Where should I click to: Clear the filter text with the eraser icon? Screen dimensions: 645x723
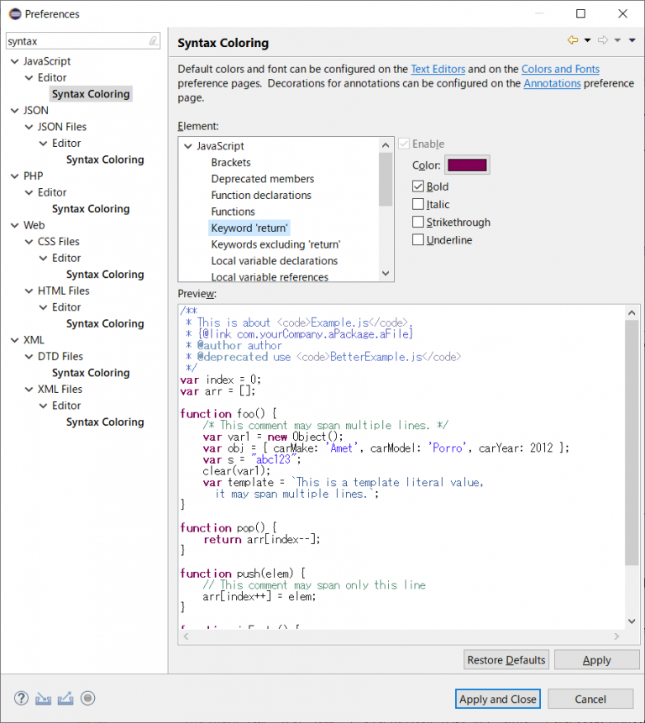click(153, 41)
